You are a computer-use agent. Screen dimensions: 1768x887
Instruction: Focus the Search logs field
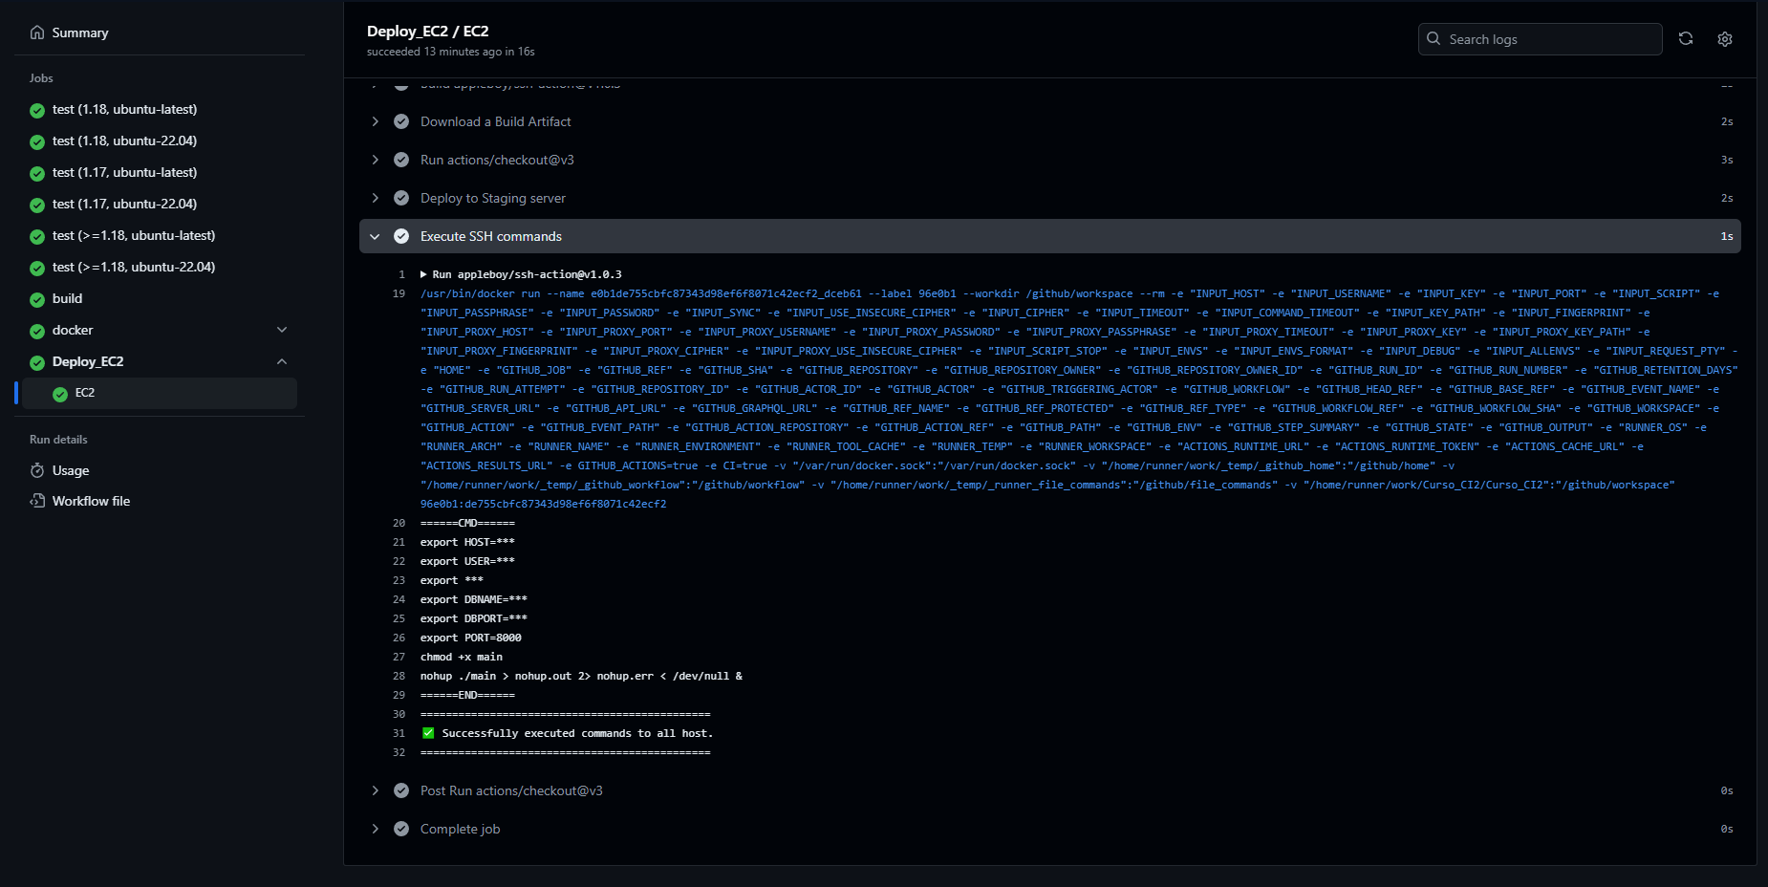(x=1541, y=39)
